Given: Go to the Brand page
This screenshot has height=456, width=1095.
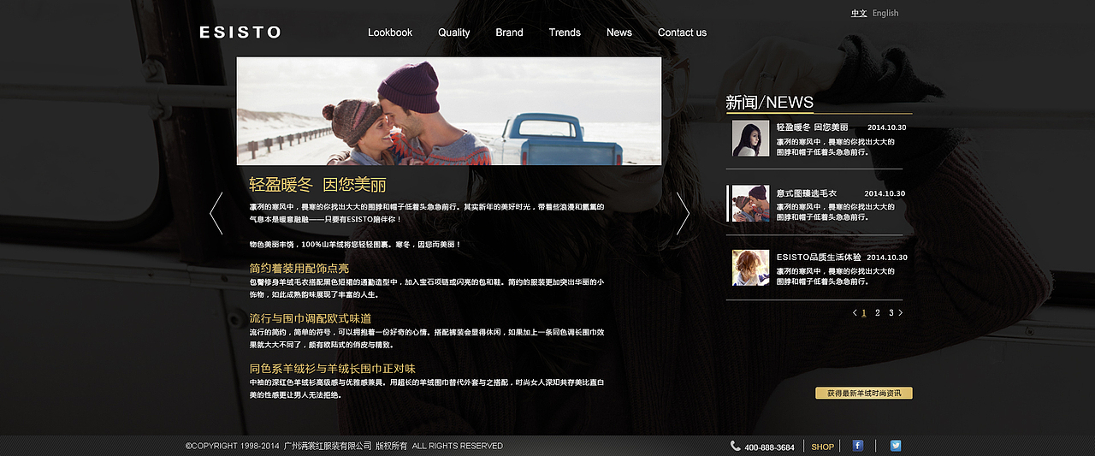Looking at the screenshot, I should [x=509, y=33].
